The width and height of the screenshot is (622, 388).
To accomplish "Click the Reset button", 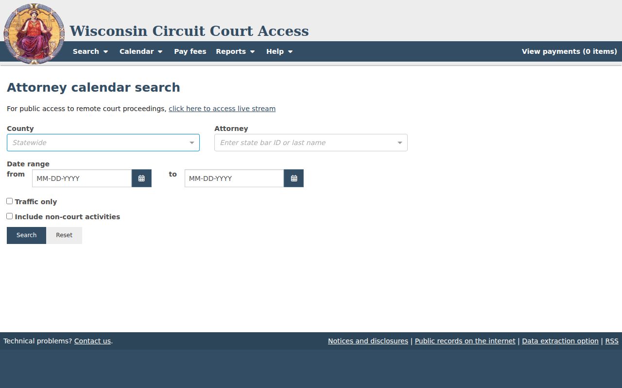I will pyautogui.click(x=64, y=235).
